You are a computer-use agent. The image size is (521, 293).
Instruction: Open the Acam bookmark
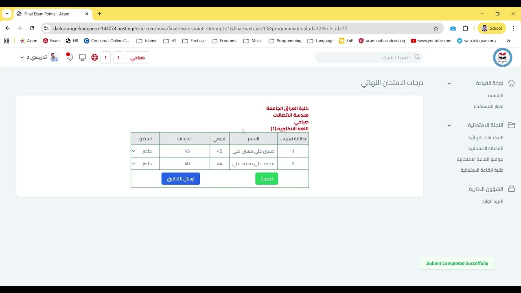[x=28, y=41]
